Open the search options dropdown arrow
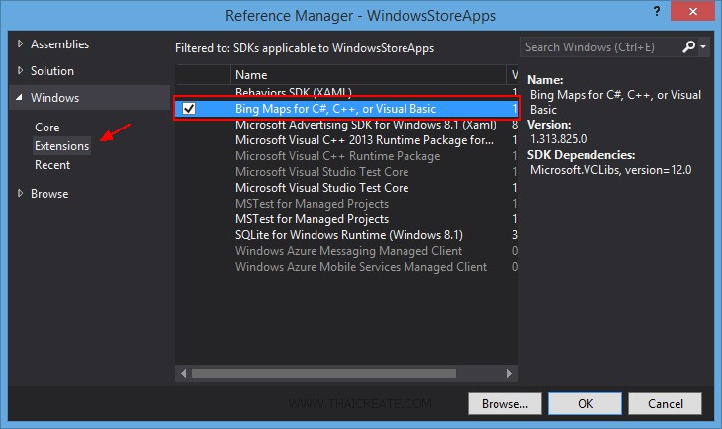 703,46
